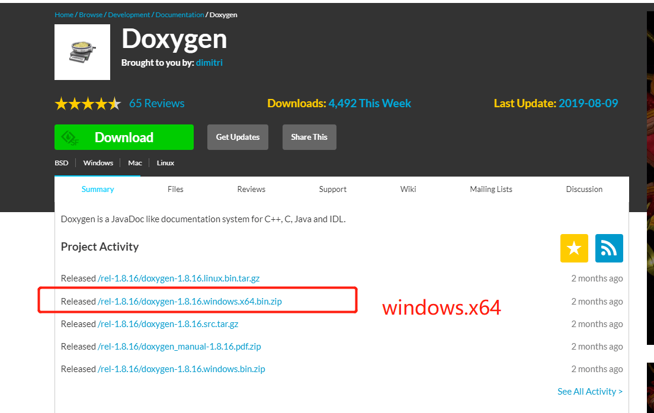
Task: Click the Doxygen title heading
Action: [174, 39]
